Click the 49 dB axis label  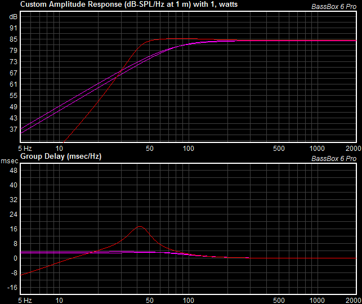14,107
